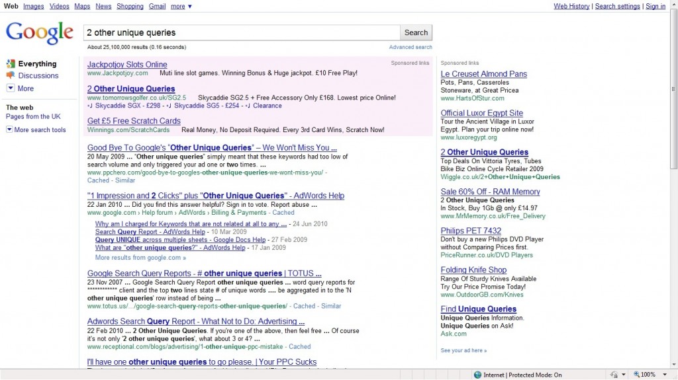The image size is (678, 380).
Task: Click into the search query field
Action: (x=242, y=33)
